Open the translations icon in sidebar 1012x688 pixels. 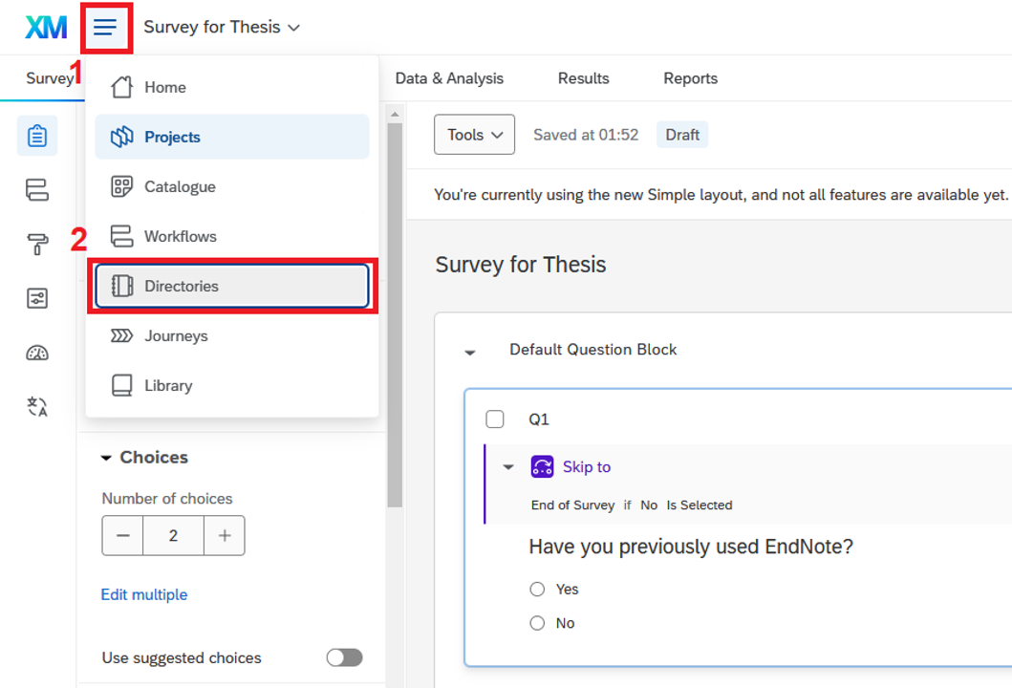tap(37, 408)
